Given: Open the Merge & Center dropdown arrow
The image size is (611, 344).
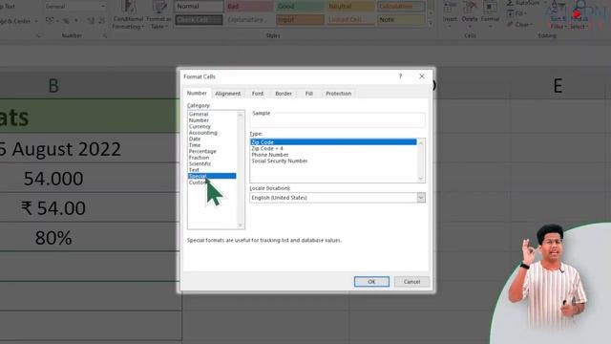Looking at the screenshot, I should coord(36,21).
